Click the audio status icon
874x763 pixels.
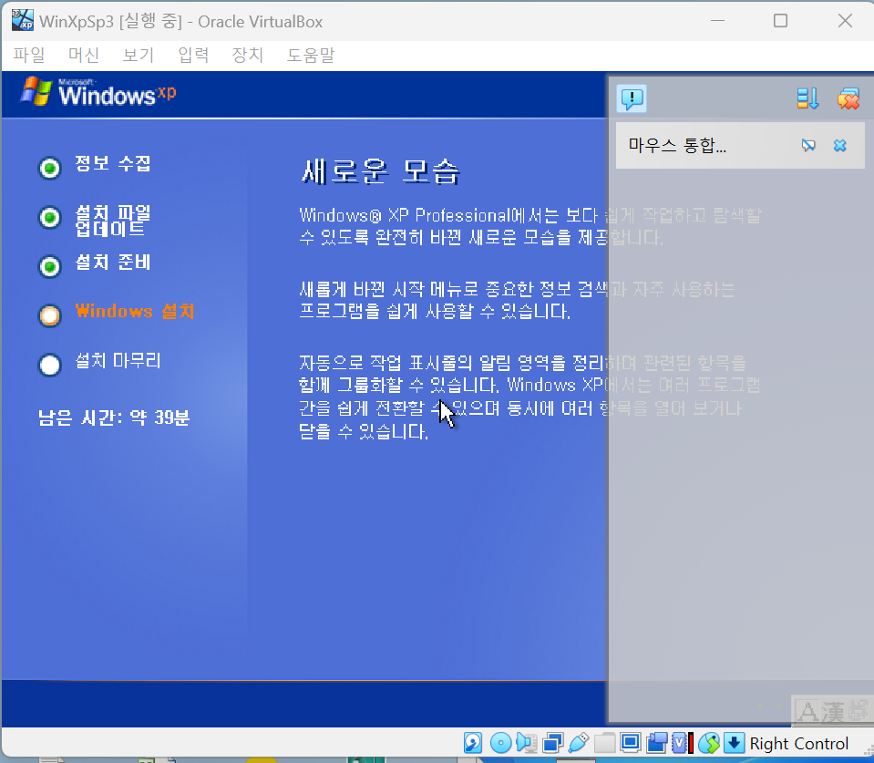click(x=526, y=743)
